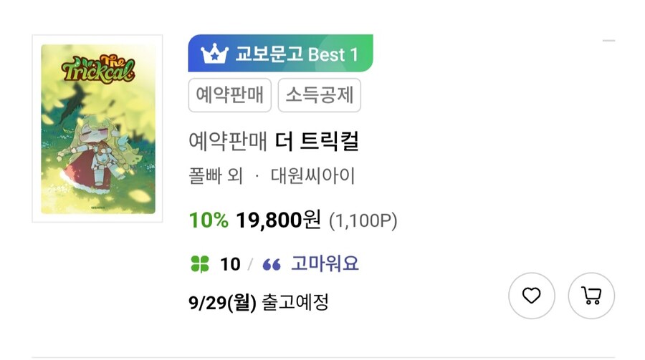This screenshot has height=360, width=645.
Task: Click the heart wishlist icon
Action: [531, 296]
